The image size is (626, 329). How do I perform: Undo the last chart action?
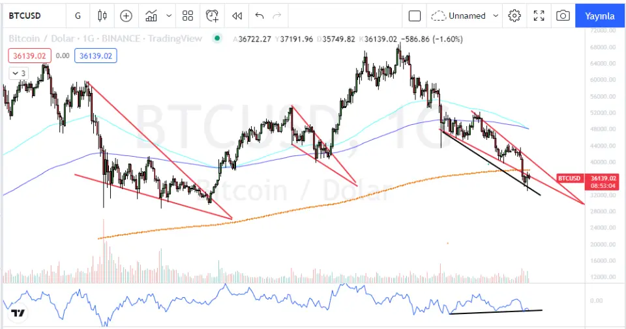260,16
